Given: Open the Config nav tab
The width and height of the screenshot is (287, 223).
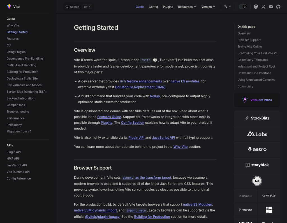Looking at the screenshot, I should [x=153, y=7].
